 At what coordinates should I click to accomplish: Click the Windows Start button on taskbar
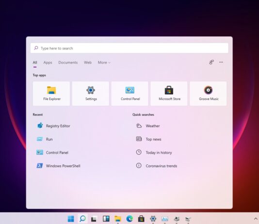click(71, 219)
